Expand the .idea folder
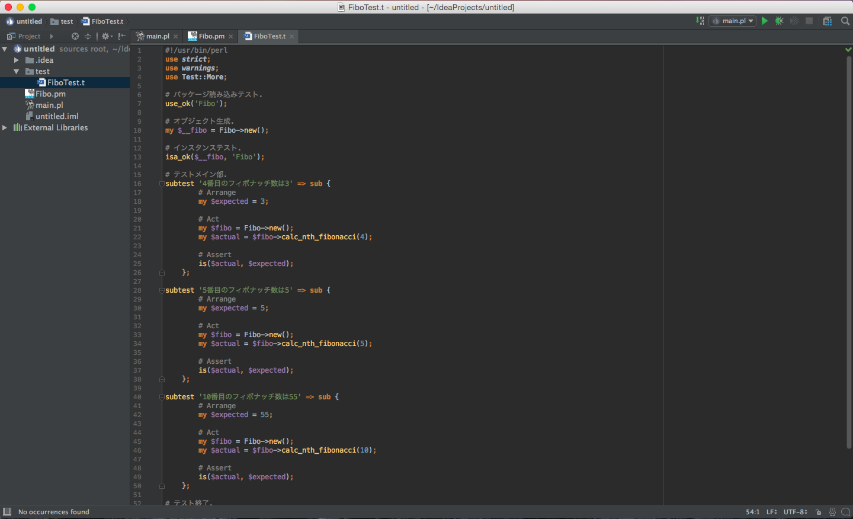 point(17,60)
